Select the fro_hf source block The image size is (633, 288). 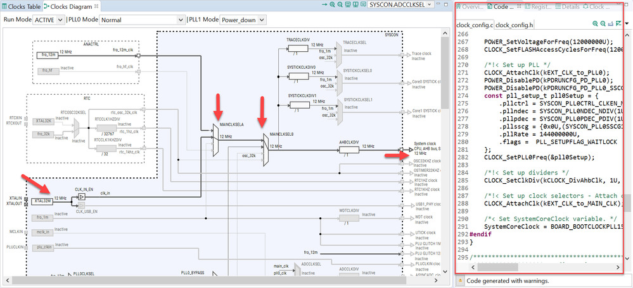coord(48,71)
